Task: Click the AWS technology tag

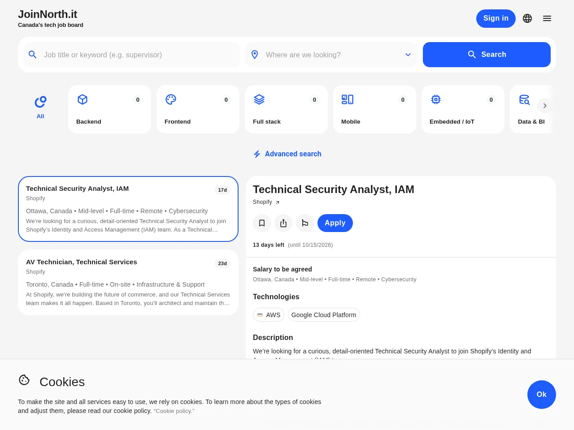Action: click(269, 315)
